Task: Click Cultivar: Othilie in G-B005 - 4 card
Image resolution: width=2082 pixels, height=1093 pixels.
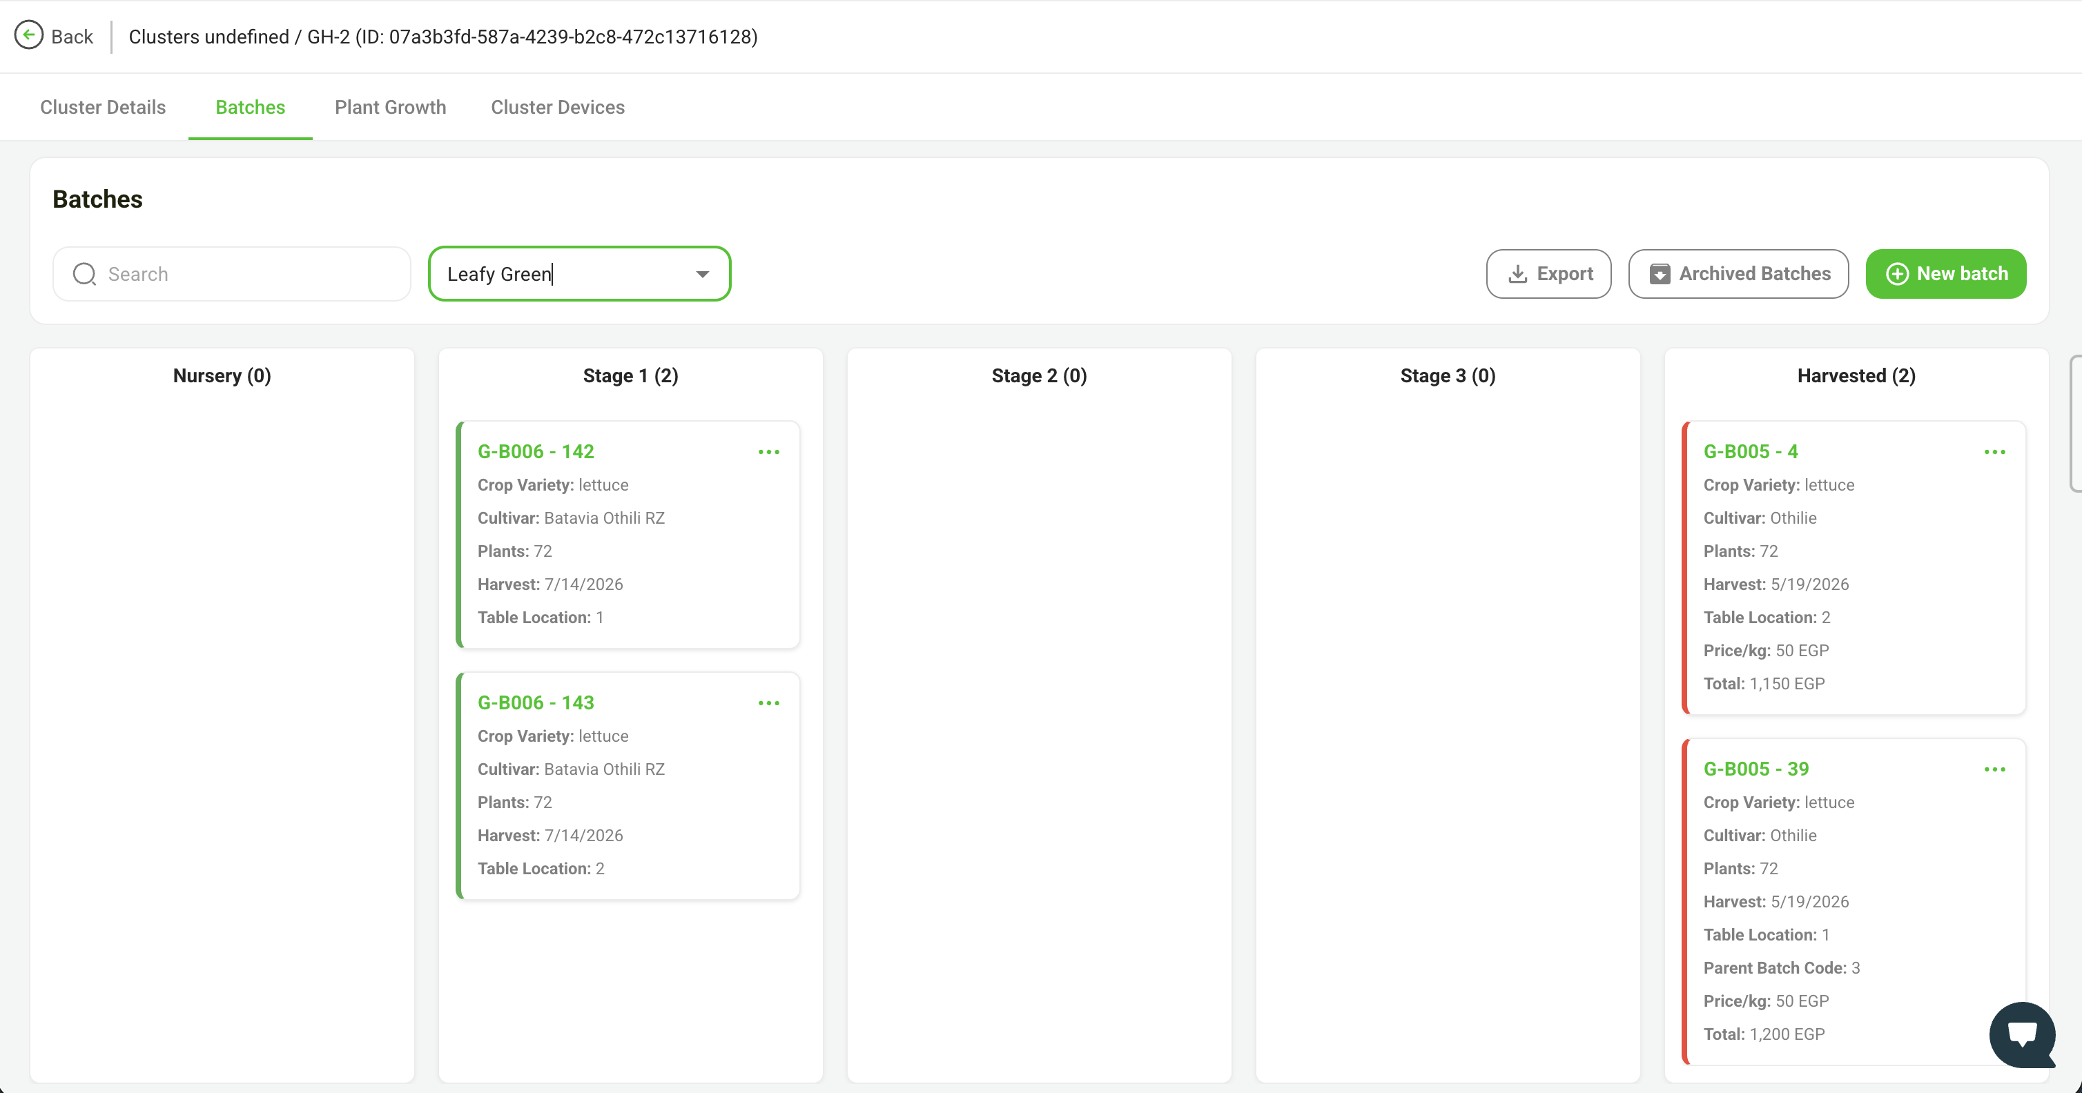Action: 1760,518
